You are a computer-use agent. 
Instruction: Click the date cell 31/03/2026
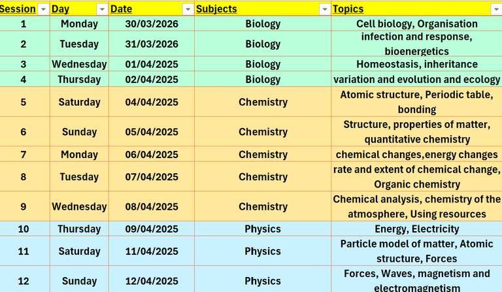[152, 44]
